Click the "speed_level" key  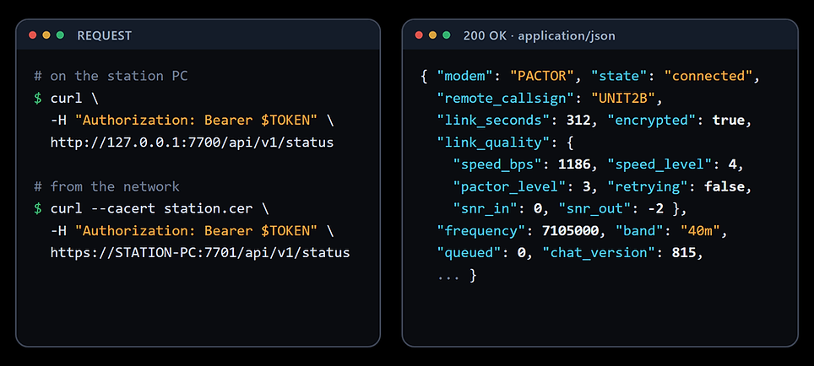(659, 164)
